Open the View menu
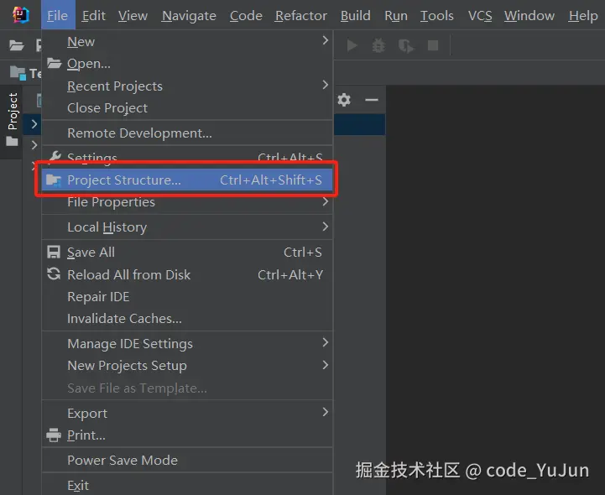Viewport: 605px width, 495px height. coord(133,15)
